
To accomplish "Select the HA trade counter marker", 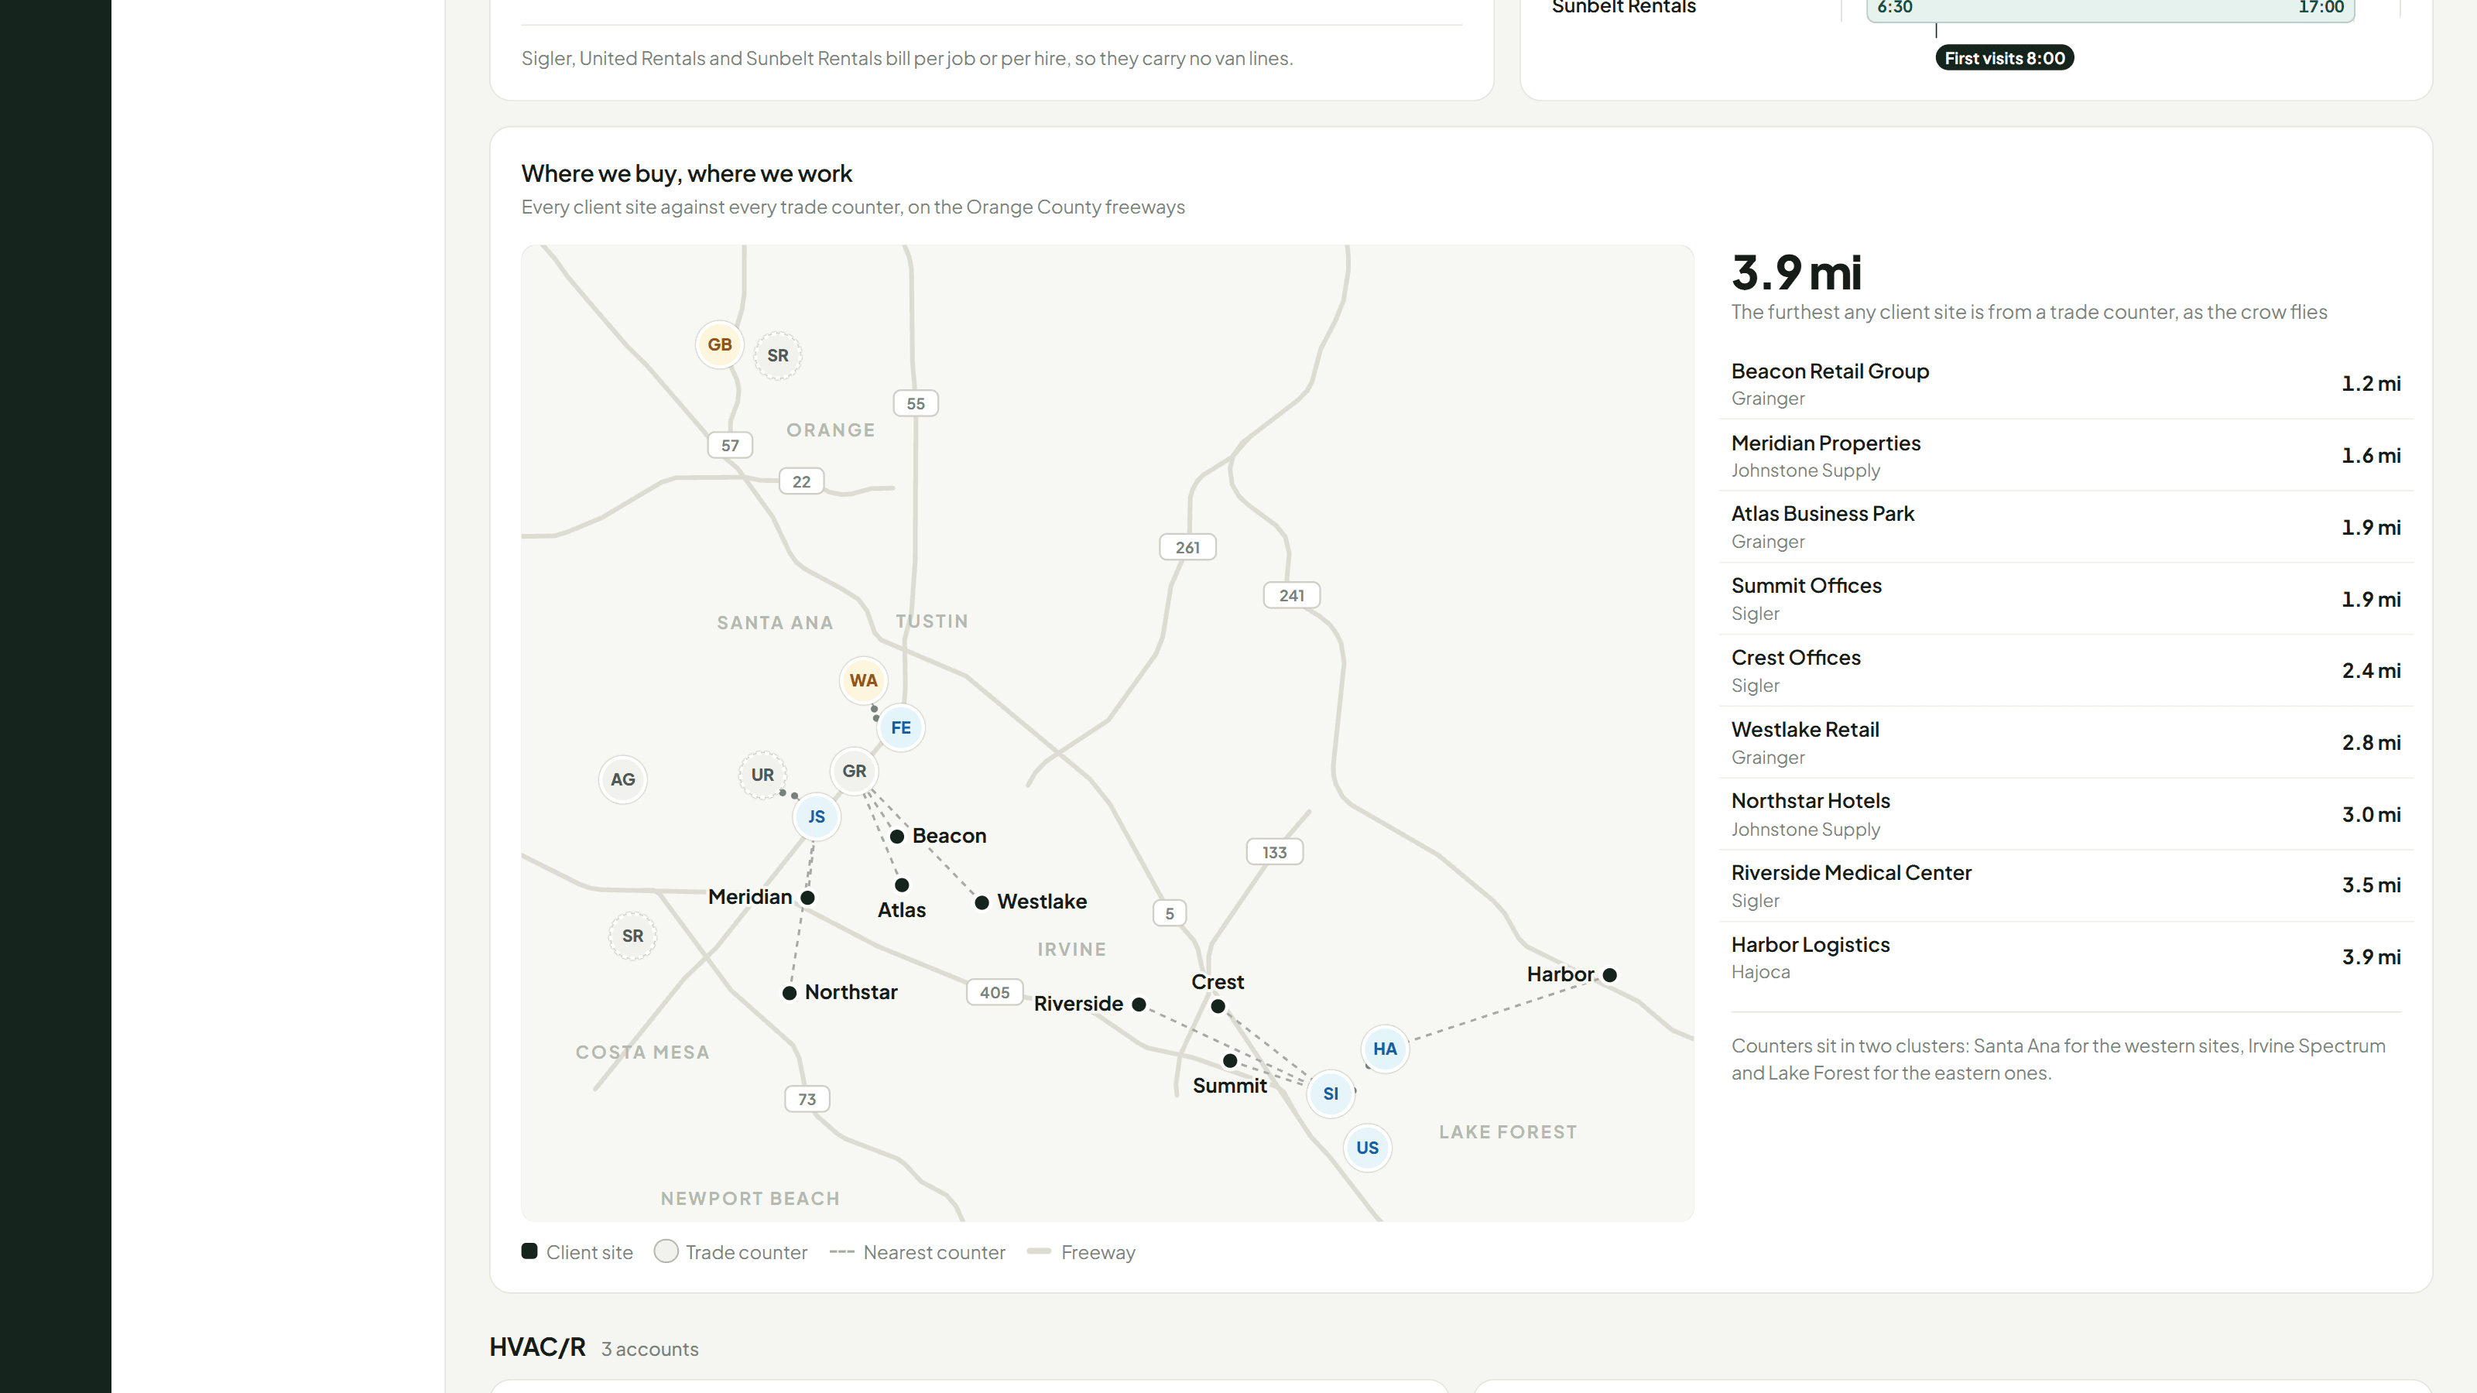I will 1385,1049.
